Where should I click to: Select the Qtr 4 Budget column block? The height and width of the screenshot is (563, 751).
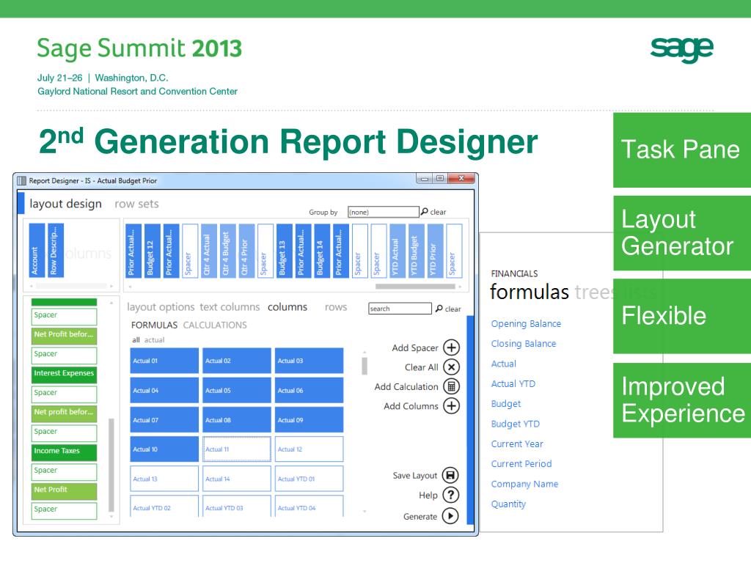(227, 251)
